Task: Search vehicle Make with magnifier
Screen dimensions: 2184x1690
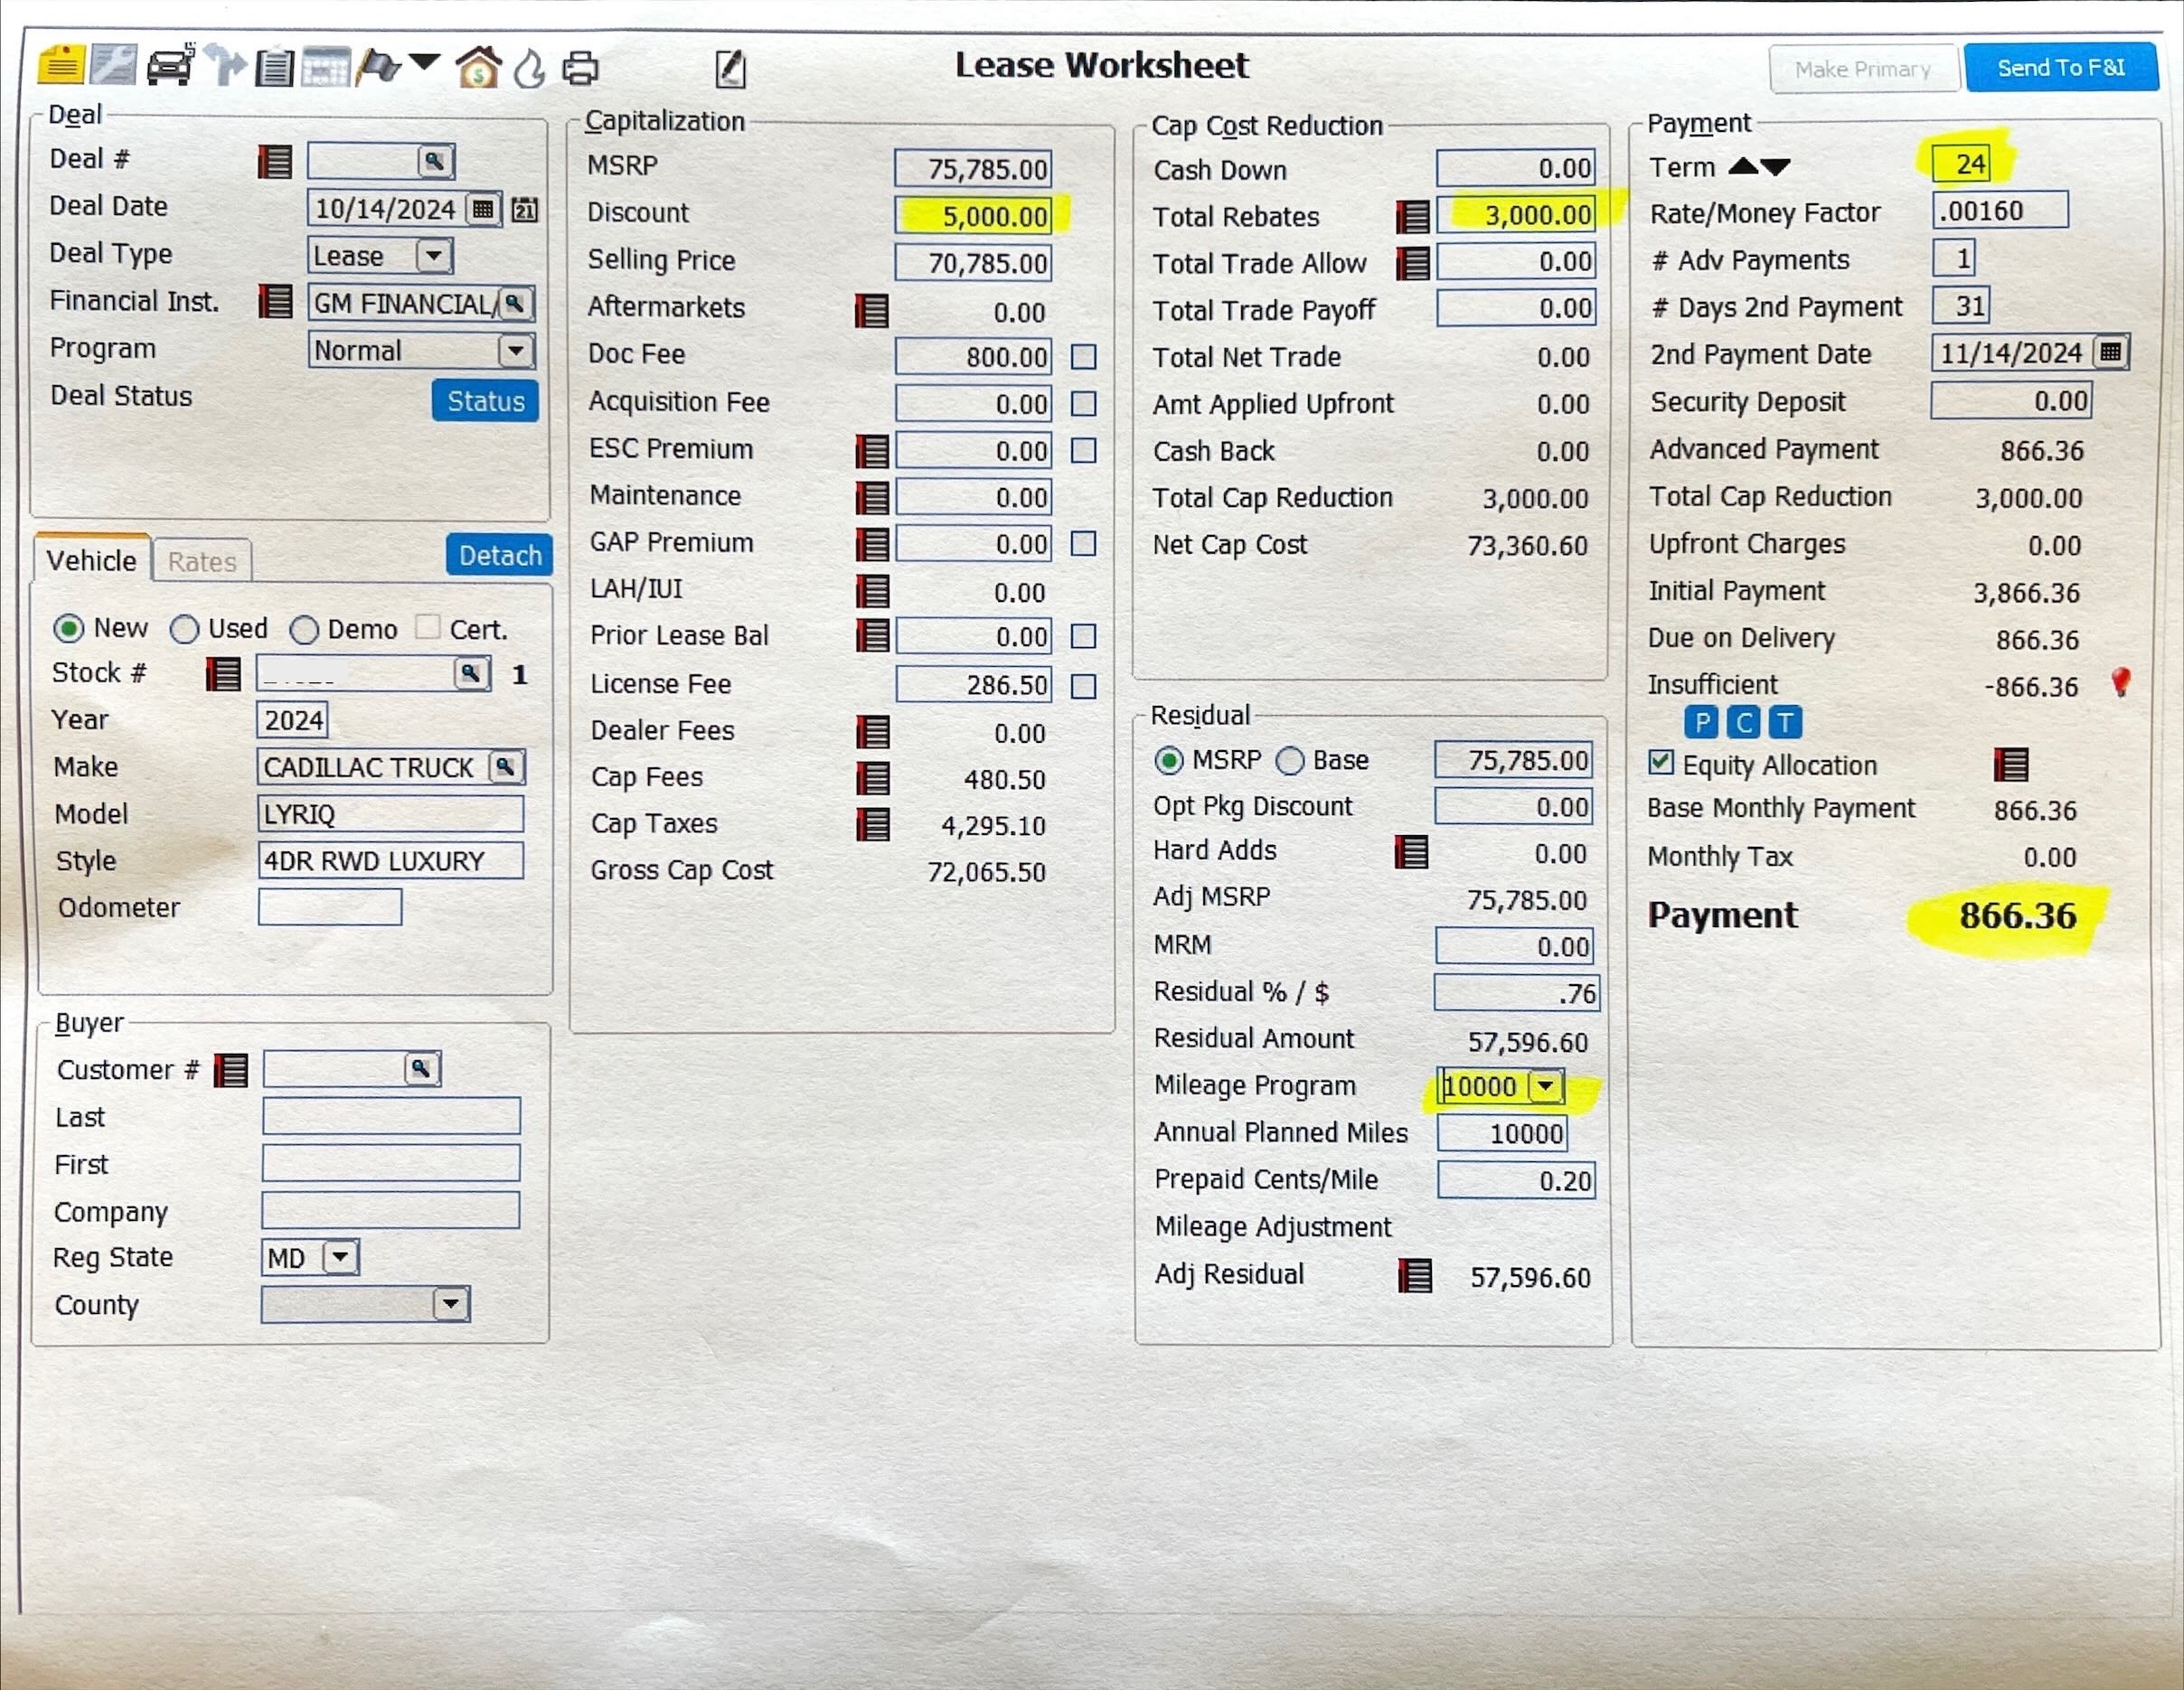Action: pos(505,767)
